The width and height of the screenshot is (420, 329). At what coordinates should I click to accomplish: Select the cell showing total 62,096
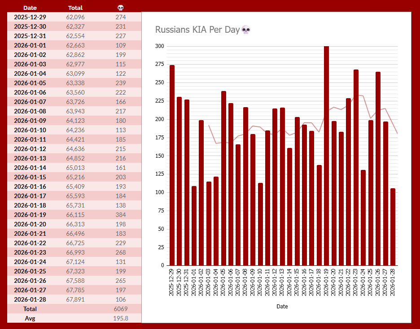click(75, 17)
